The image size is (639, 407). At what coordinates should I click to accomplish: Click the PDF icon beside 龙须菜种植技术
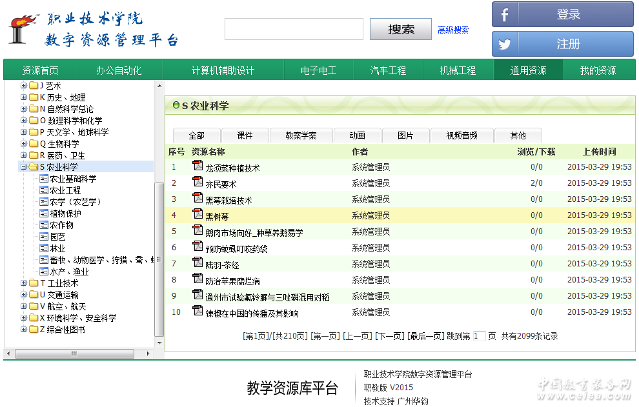point(198,166)
